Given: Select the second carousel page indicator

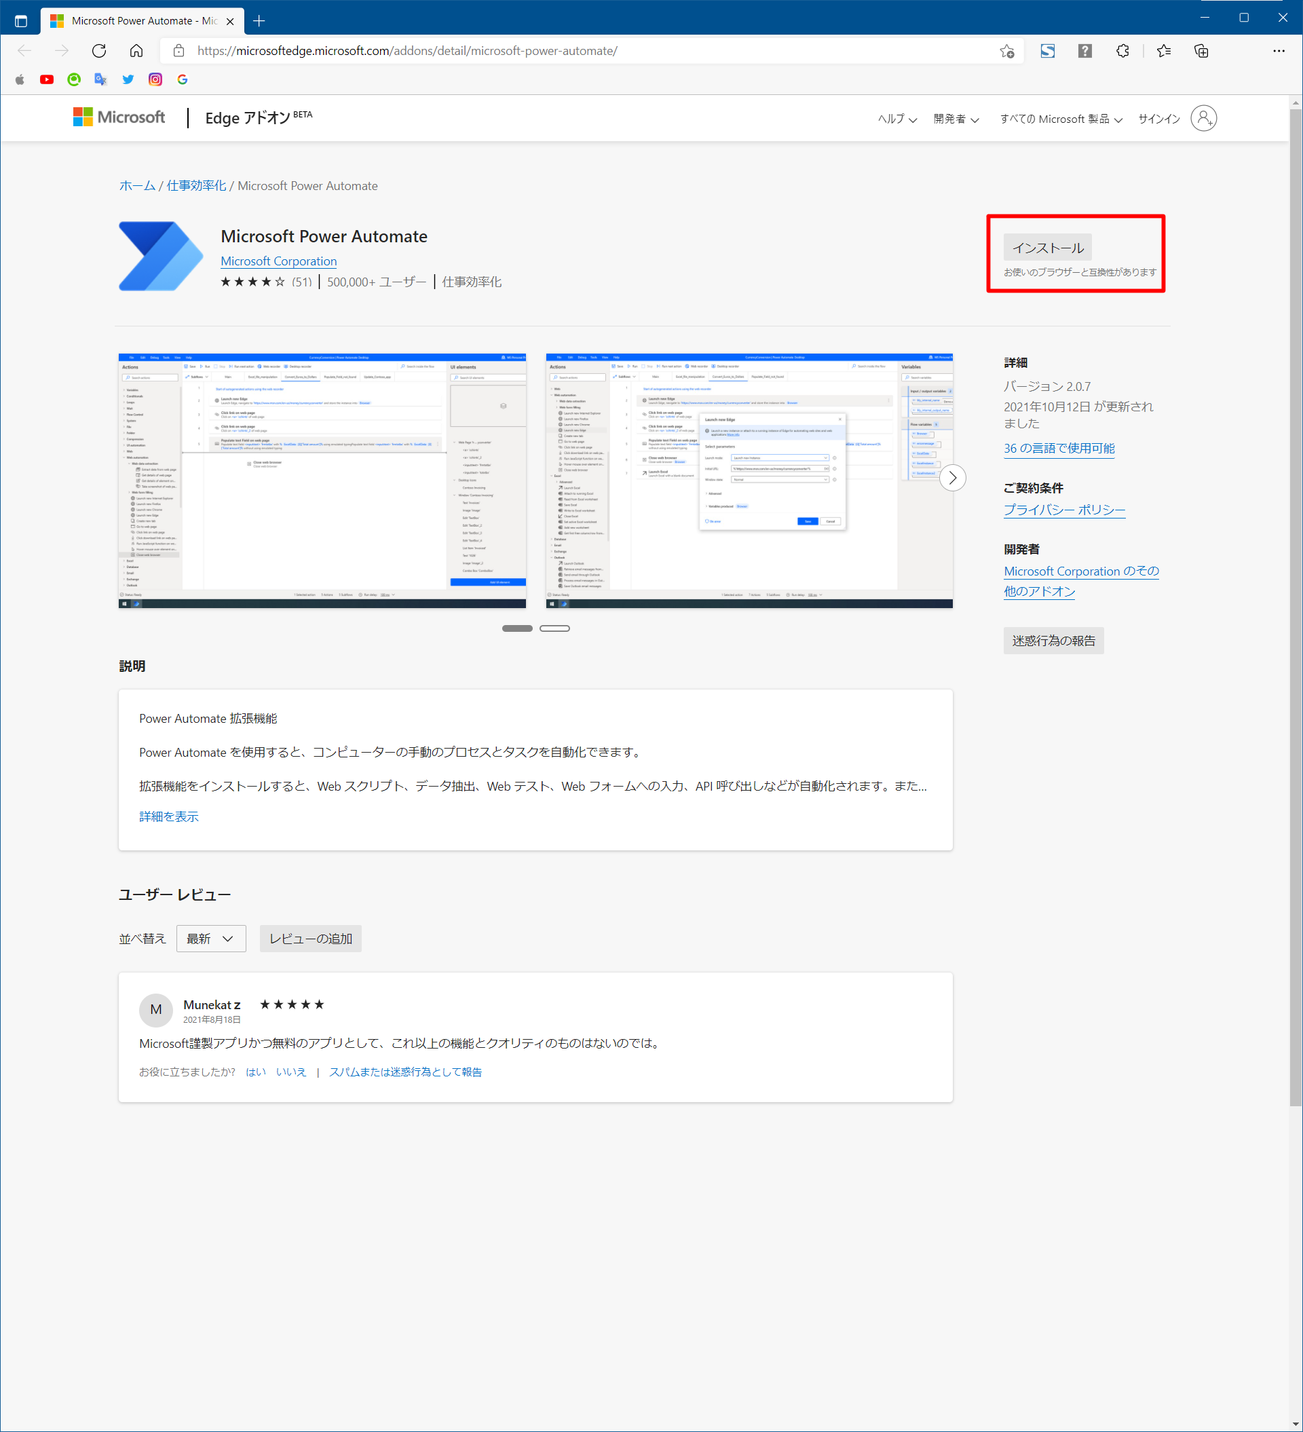Looking at the screenshot, I should pyautogui.click(x=554, y=628).
